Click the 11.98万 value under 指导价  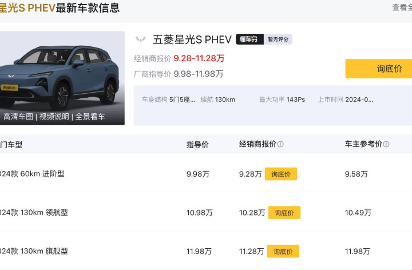click(199, 251)
